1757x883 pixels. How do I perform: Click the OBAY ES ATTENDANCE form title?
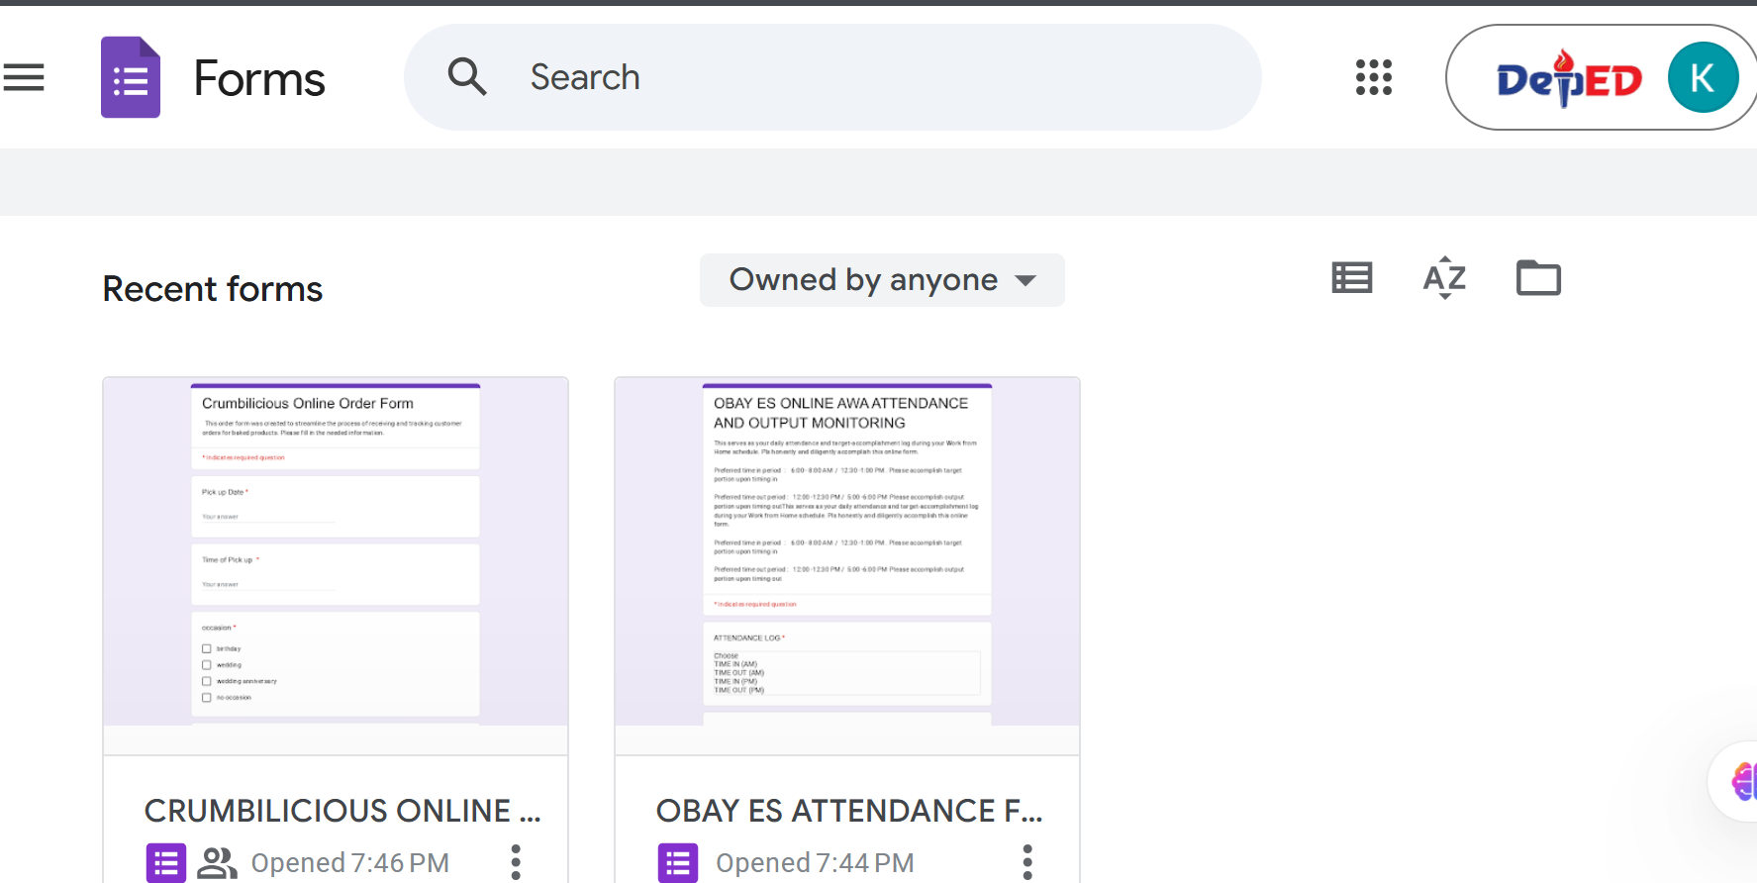click(x=849, y=811)
